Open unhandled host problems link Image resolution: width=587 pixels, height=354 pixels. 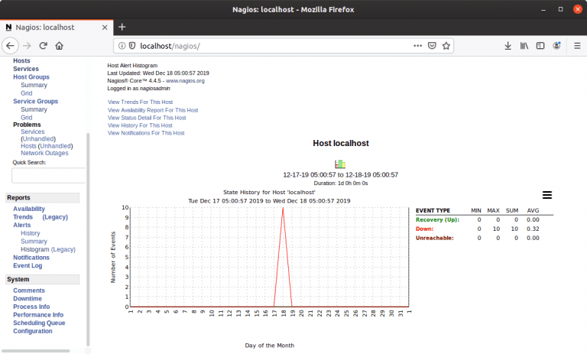(55, 146)
